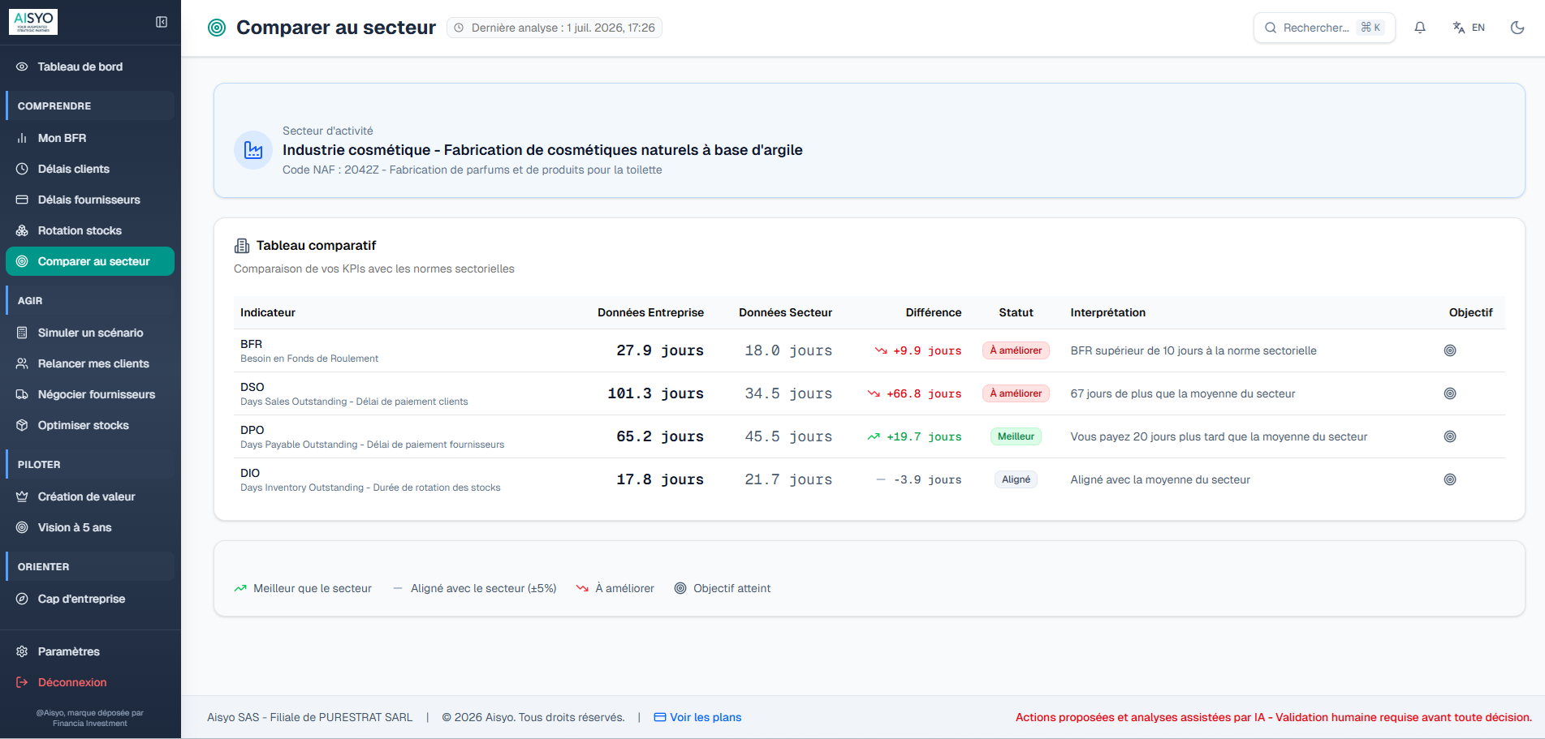Open Paramètres with the gear icon
Viewport: 1545px width, 739px height.
[22, 651]
